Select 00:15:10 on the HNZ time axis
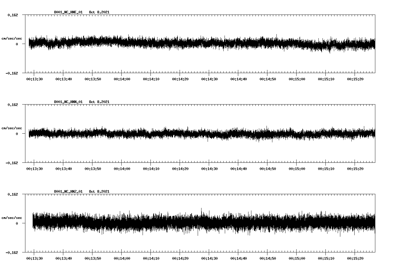 point(326,259)
